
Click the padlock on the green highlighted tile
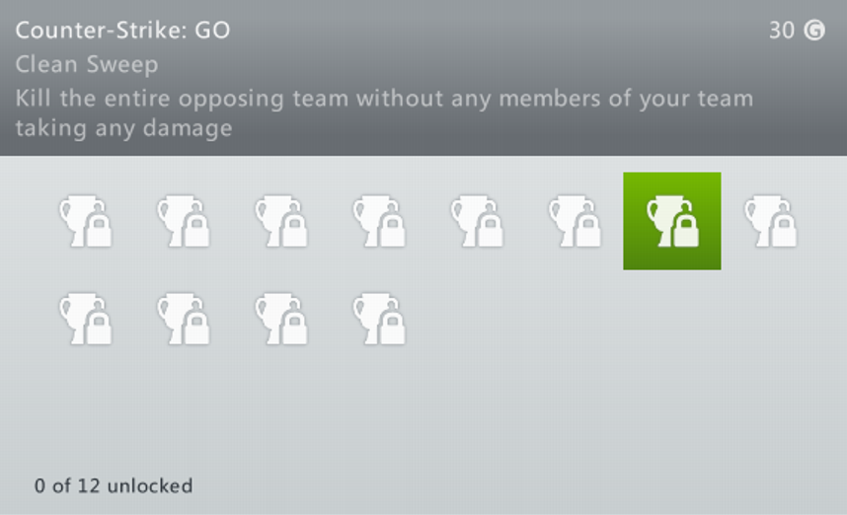coord(684,232)
